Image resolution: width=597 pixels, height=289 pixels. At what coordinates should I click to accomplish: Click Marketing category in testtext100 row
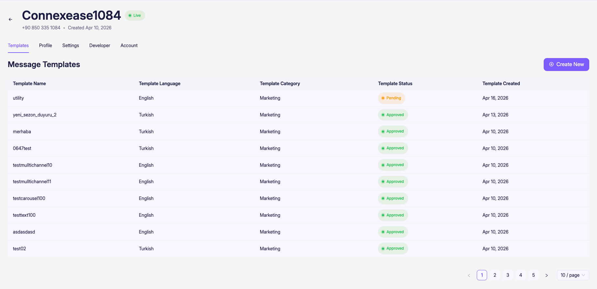pos(270,215)
